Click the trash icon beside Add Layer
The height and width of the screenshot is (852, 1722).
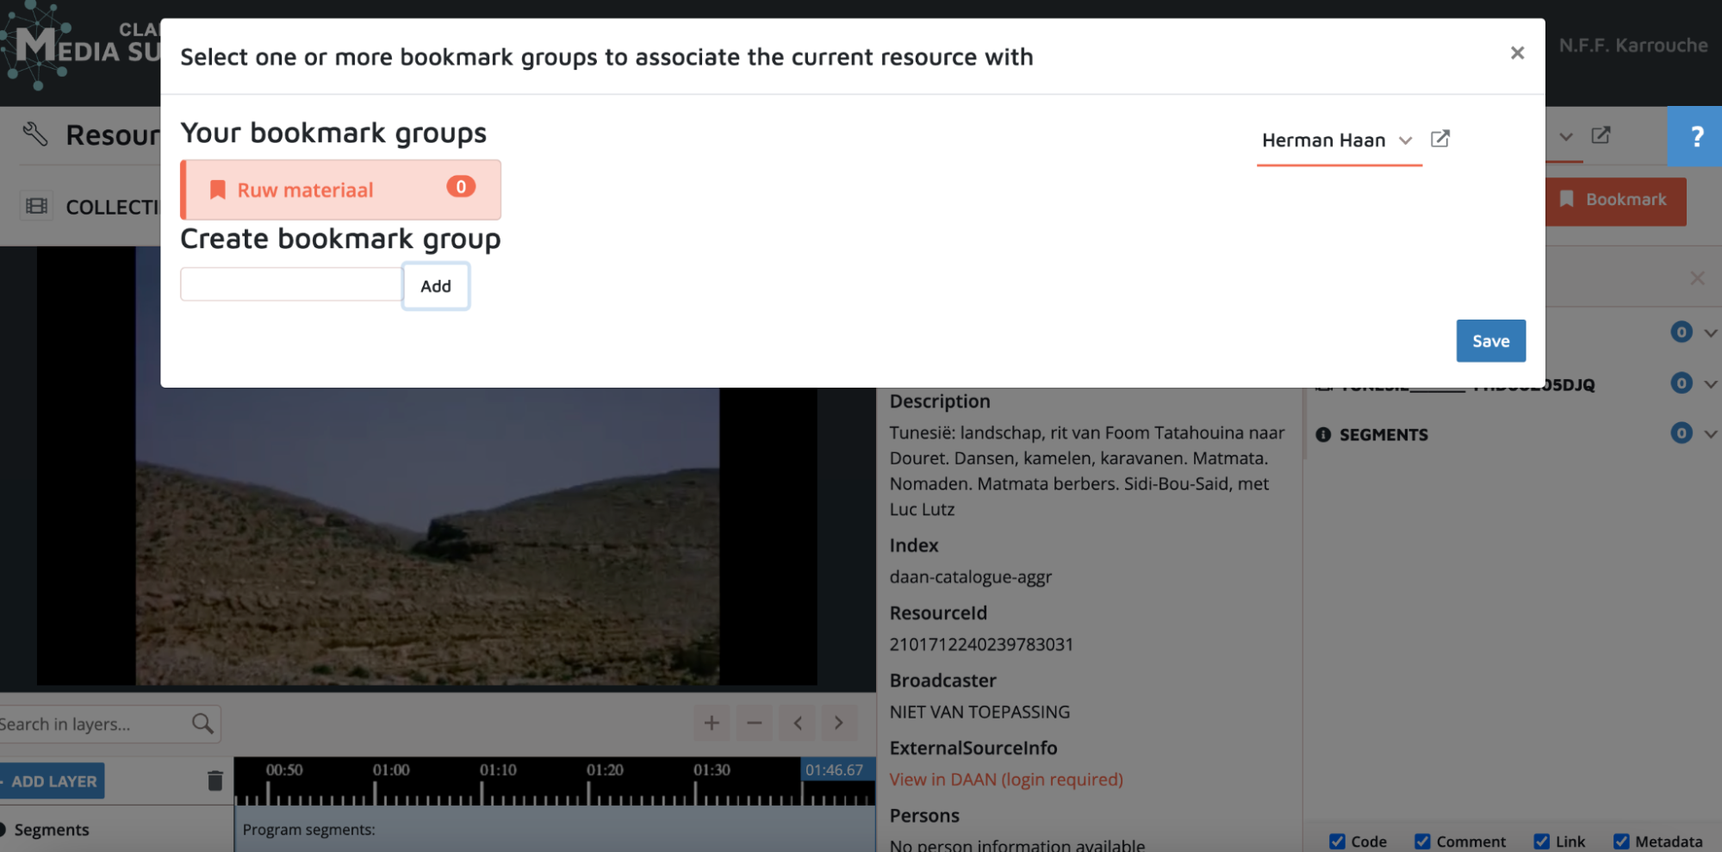pos(214,780)
